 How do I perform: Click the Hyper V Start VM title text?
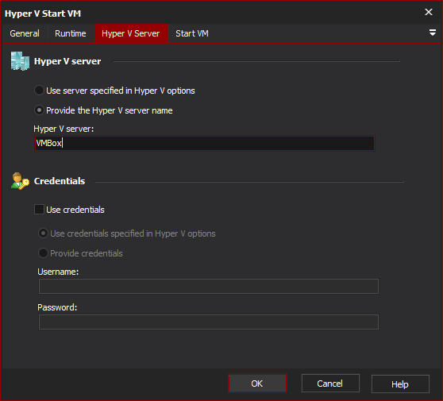[x=43, y=13]
